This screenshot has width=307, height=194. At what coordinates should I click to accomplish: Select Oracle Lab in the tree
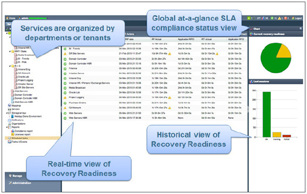click(22, 77)
